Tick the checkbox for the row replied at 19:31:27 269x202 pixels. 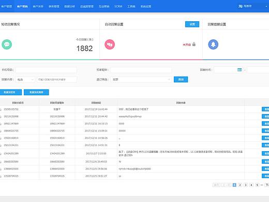1,176
